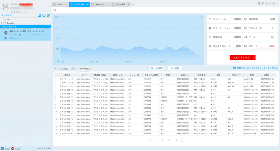
Task: Click the home icon on the ホーム tab
Action: (55, 5)
